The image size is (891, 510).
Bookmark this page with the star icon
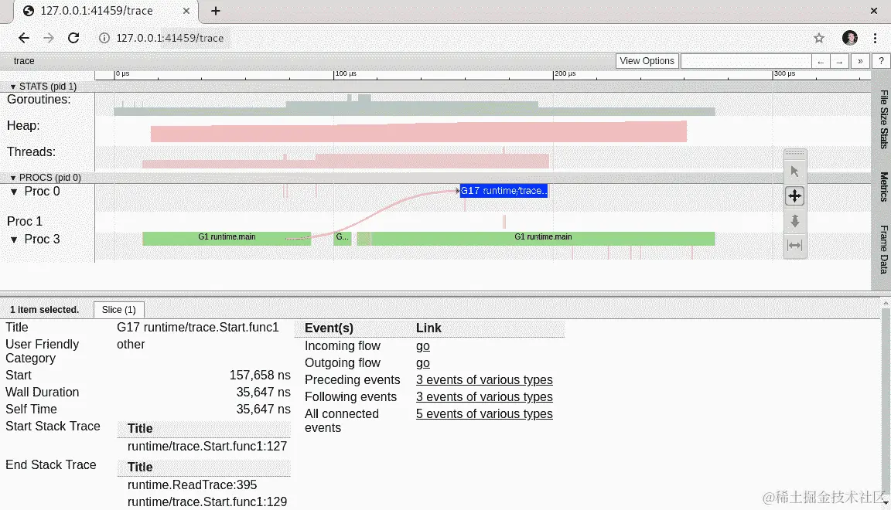(x=819, y=38)
